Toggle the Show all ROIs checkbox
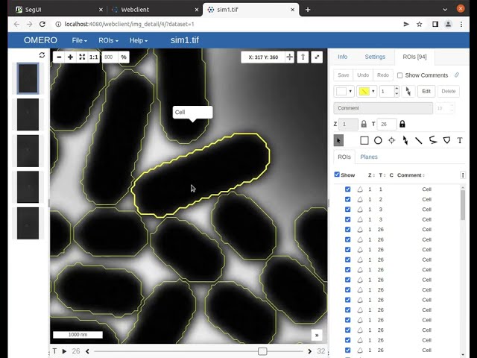 point(337,175)
